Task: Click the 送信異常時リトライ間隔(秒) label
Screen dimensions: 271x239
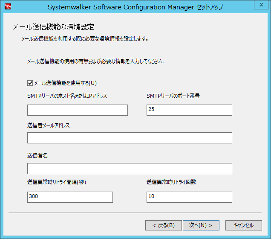Action: point(57,182)
